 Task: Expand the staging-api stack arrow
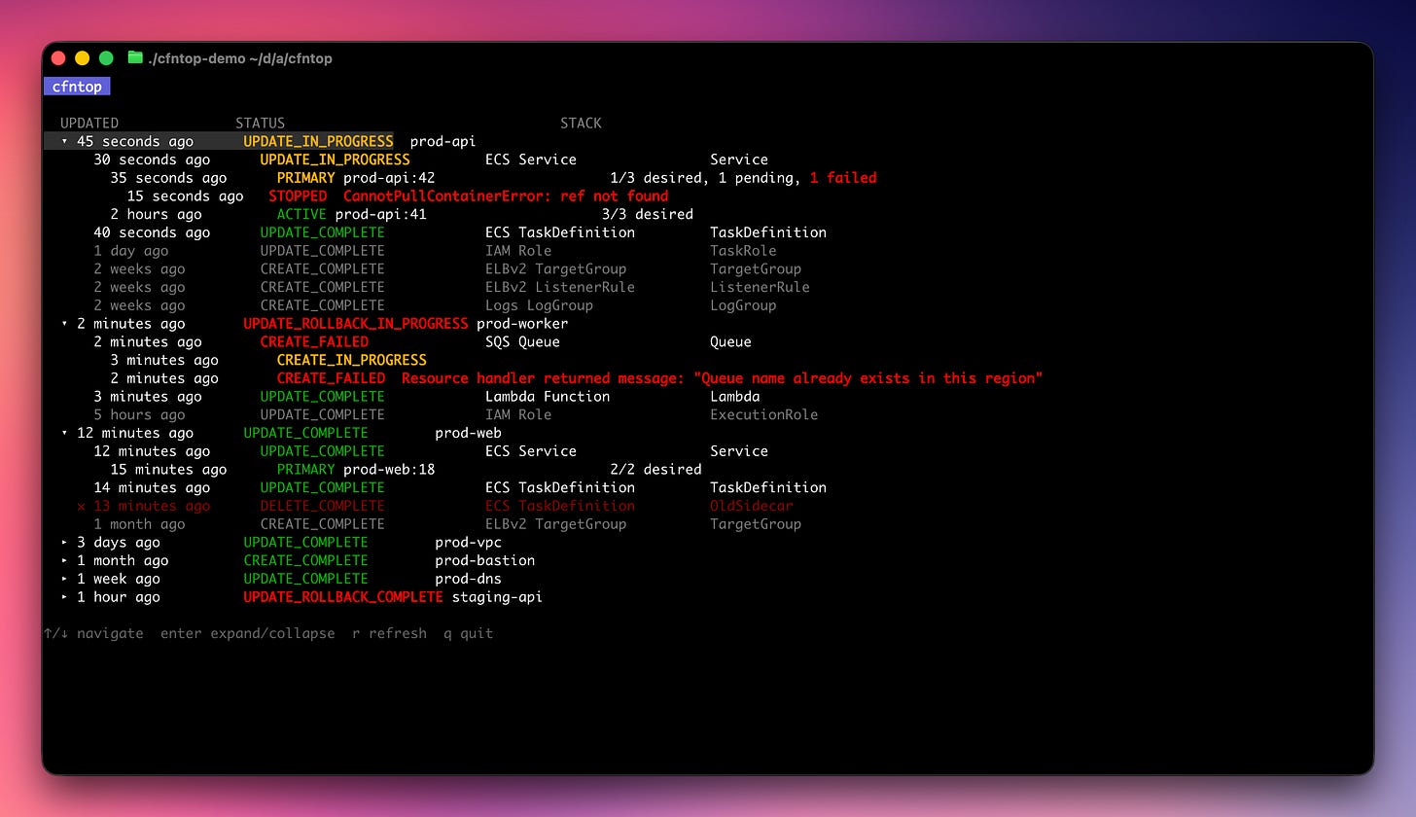tap(65, 597)
